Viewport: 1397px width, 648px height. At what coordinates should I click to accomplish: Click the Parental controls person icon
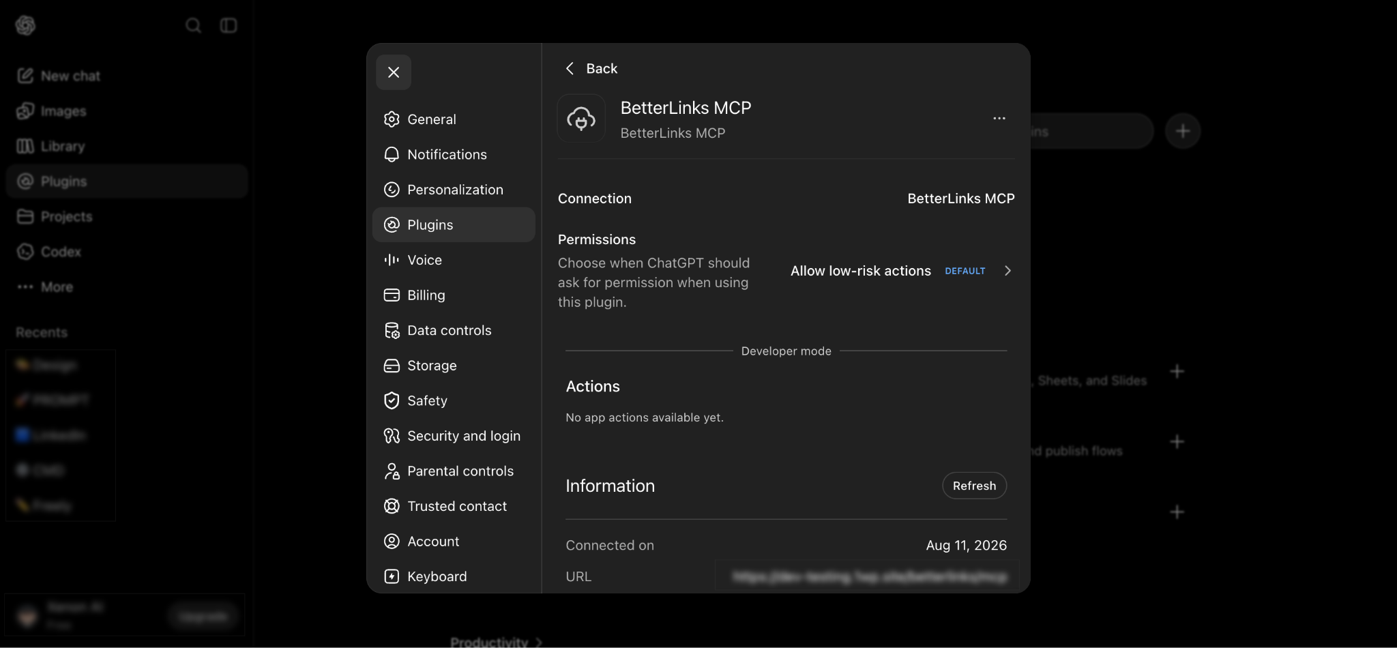pyautogui.click(x=392, y=471)
